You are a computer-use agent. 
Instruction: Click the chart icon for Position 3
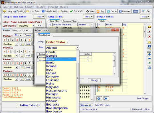(22, 68)
